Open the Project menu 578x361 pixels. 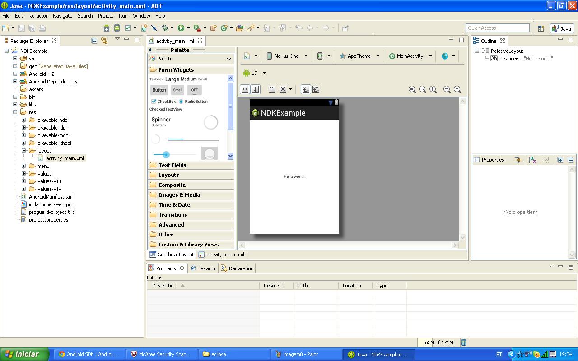106,16
